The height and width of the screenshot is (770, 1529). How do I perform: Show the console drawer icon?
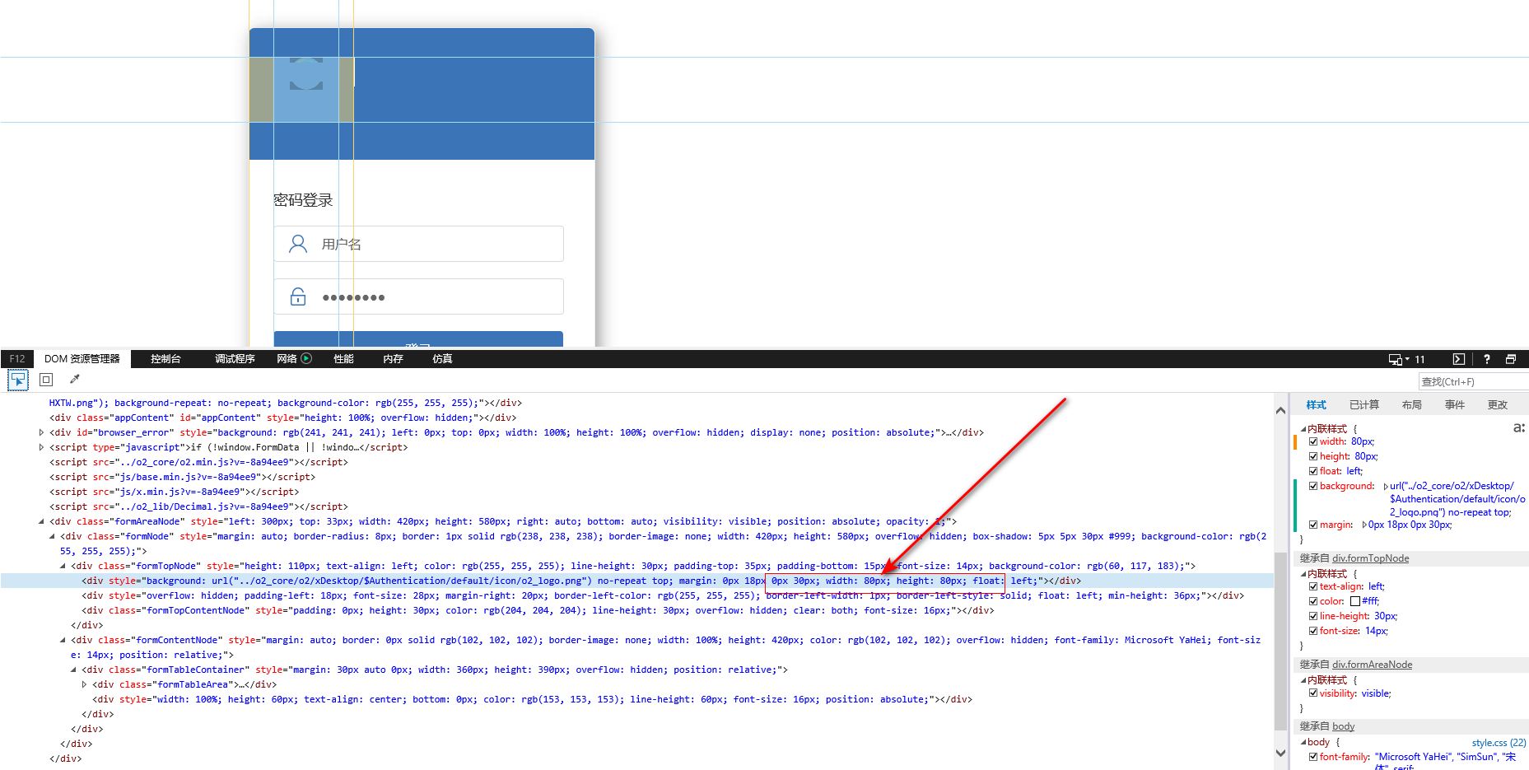[x=1459, y=359]
